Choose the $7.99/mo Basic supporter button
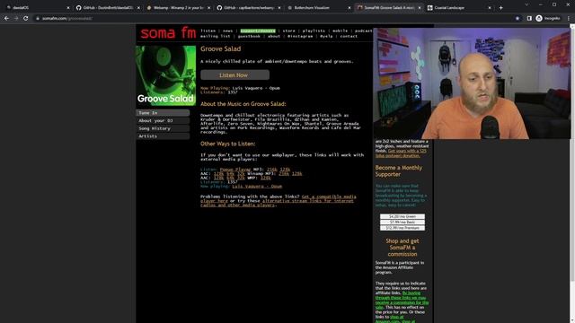 coord(402,223)
